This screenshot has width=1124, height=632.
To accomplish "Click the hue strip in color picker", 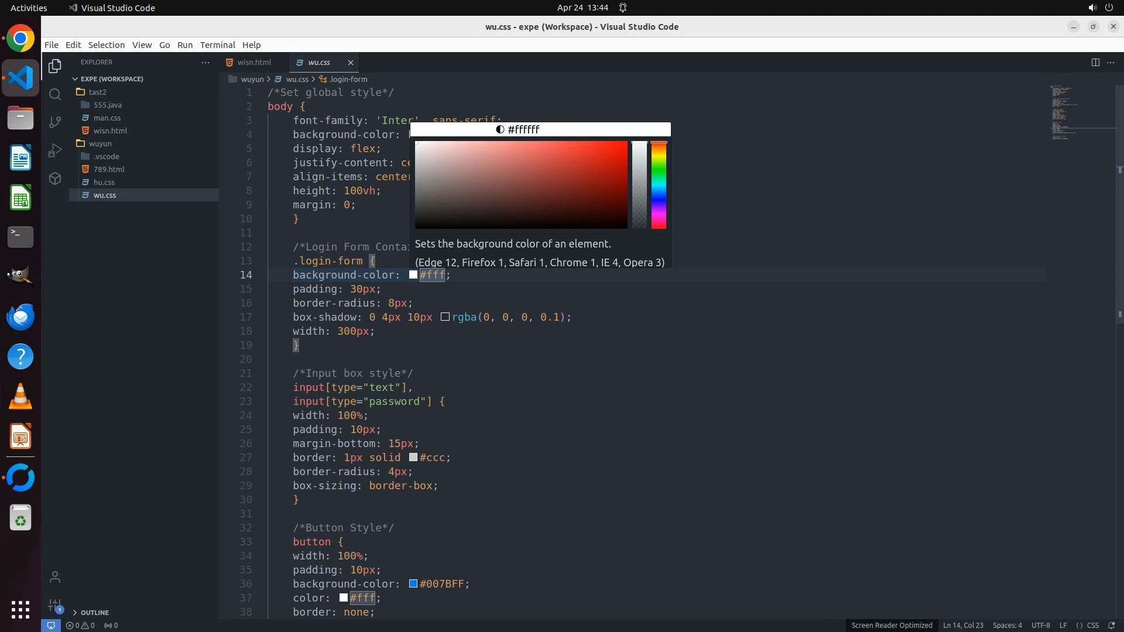I will (x=659, y=185).
